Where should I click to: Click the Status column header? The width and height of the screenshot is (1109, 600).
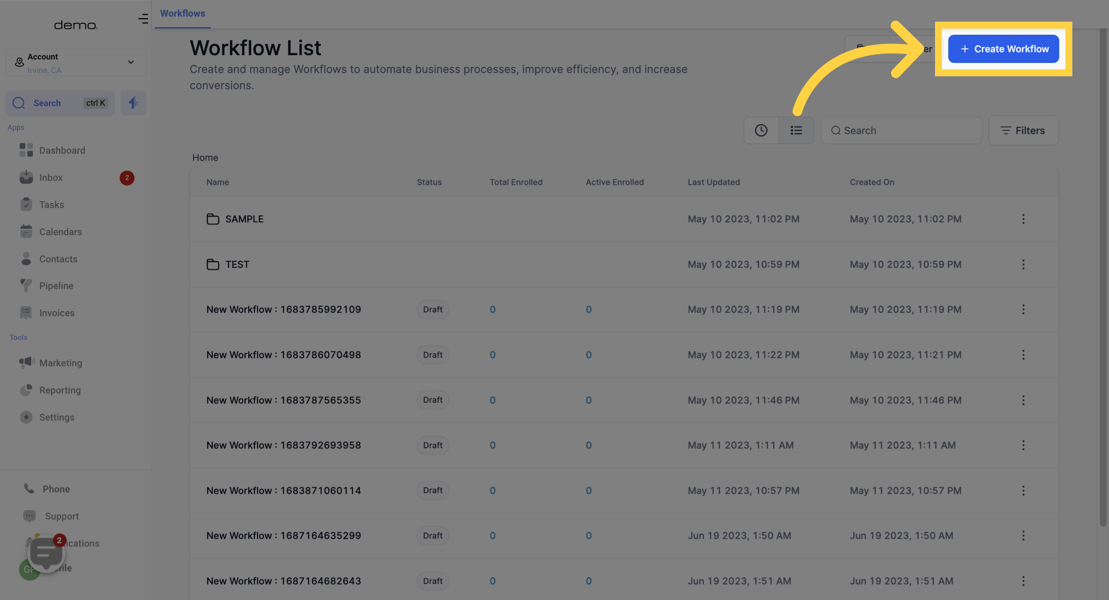[x=429, y=182]
